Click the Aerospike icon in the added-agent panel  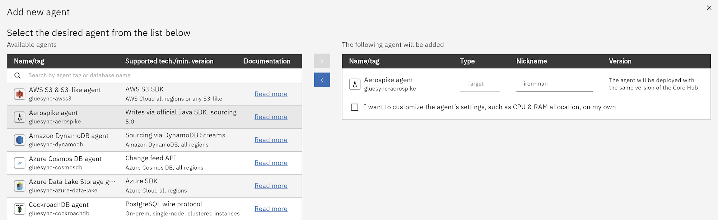pyautogui.click(x=355, y=84)
